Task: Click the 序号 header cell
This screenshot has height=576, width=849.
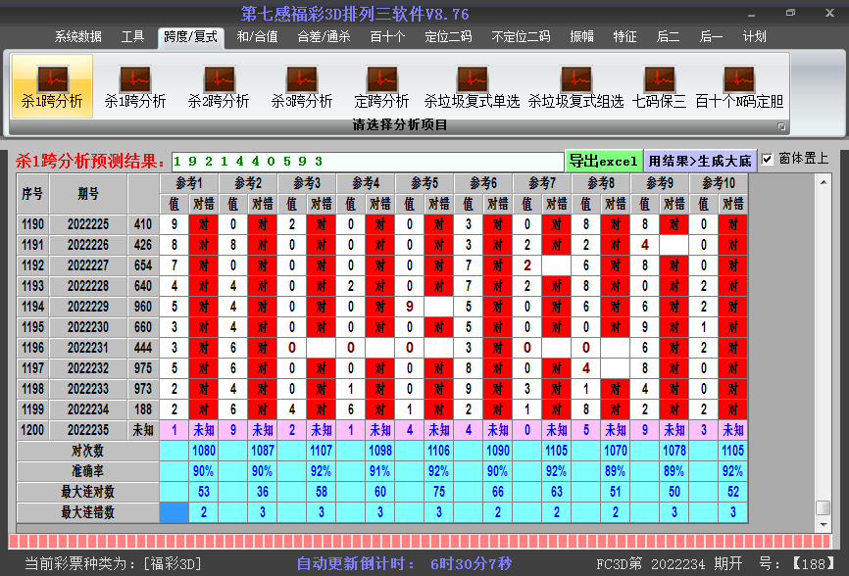Action: pyautogui.click(x=32, y=194)
